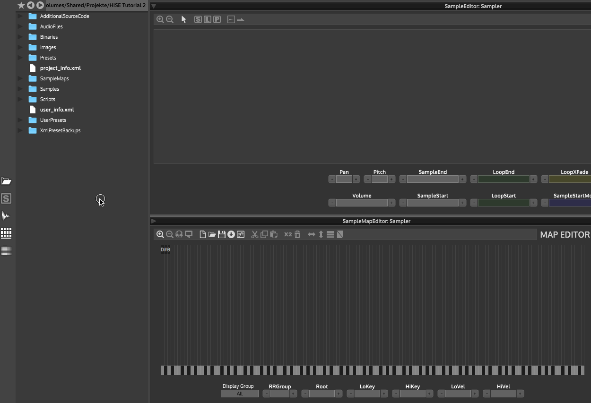Click the zoom-in magnifier in the Map Editor toolbar
This screenshot has width=591, height=403.
(x=160, y=234)
